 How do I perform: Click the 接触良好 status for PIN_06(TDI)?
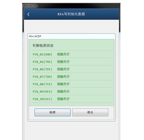[x=63, y=69]
